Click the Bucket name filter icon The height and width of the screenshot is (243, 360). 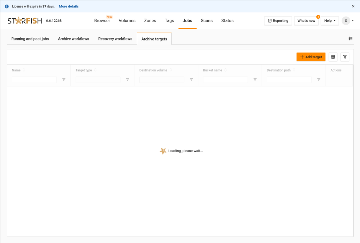click(255, 80)
